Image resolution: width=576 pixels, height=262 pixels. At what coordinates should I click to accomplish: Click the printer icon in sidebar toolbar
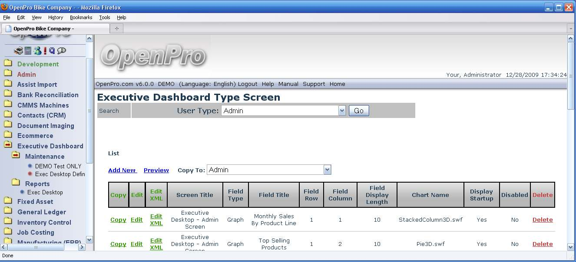(x=18, y=51)
